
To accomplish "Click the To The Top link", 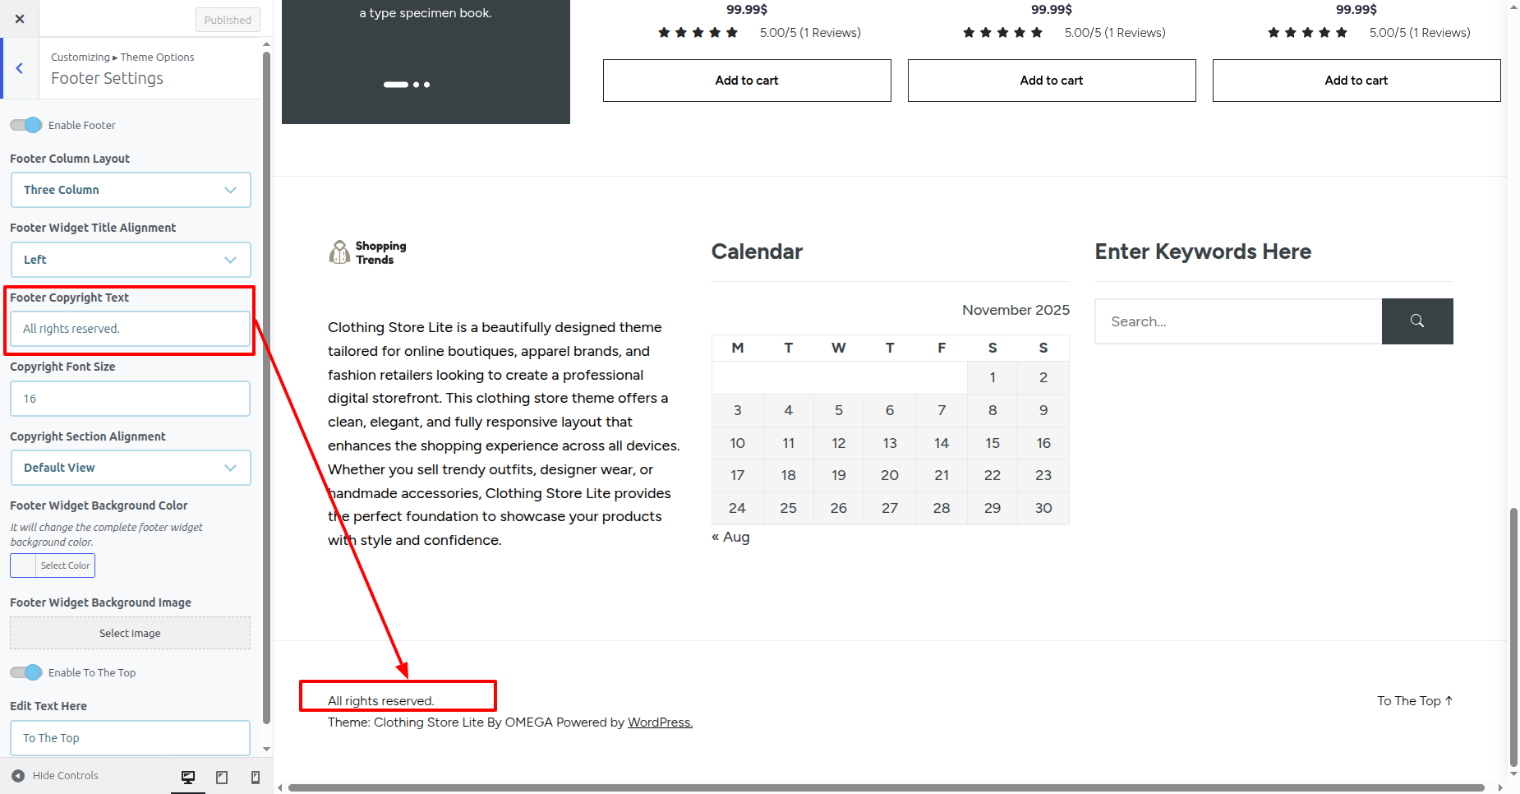I will pos(1414,701).
